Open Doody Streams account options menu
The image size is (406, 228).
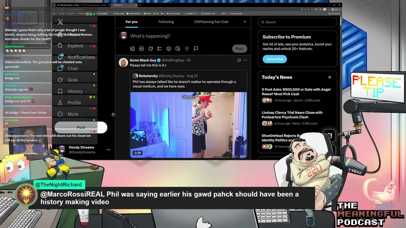tap(108, 150)
